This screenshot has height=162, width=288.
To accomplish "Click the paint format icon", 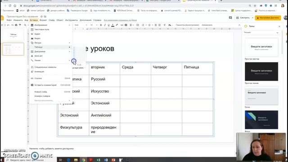I will [20, 25].
